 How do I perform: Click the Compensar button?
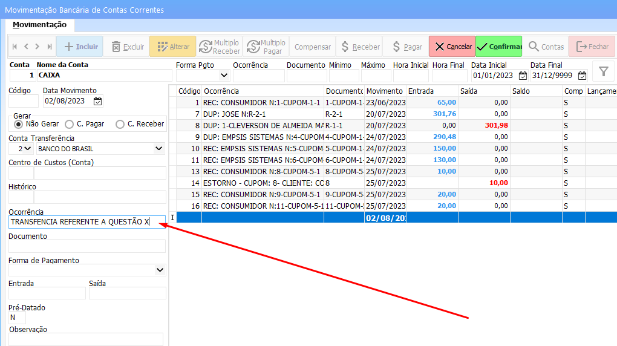[x=313, y=47]
